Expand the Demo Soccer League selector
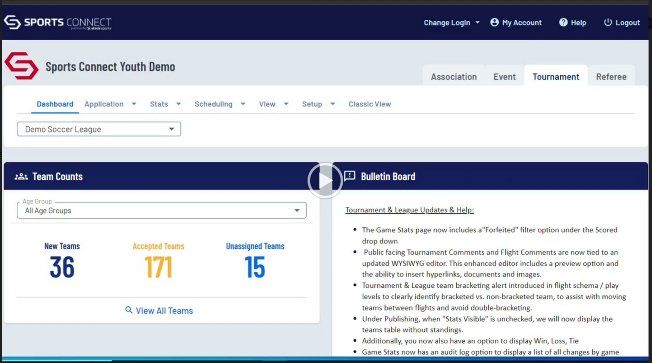The height and width of the screenshot is (363, 652). coord(99,129)
